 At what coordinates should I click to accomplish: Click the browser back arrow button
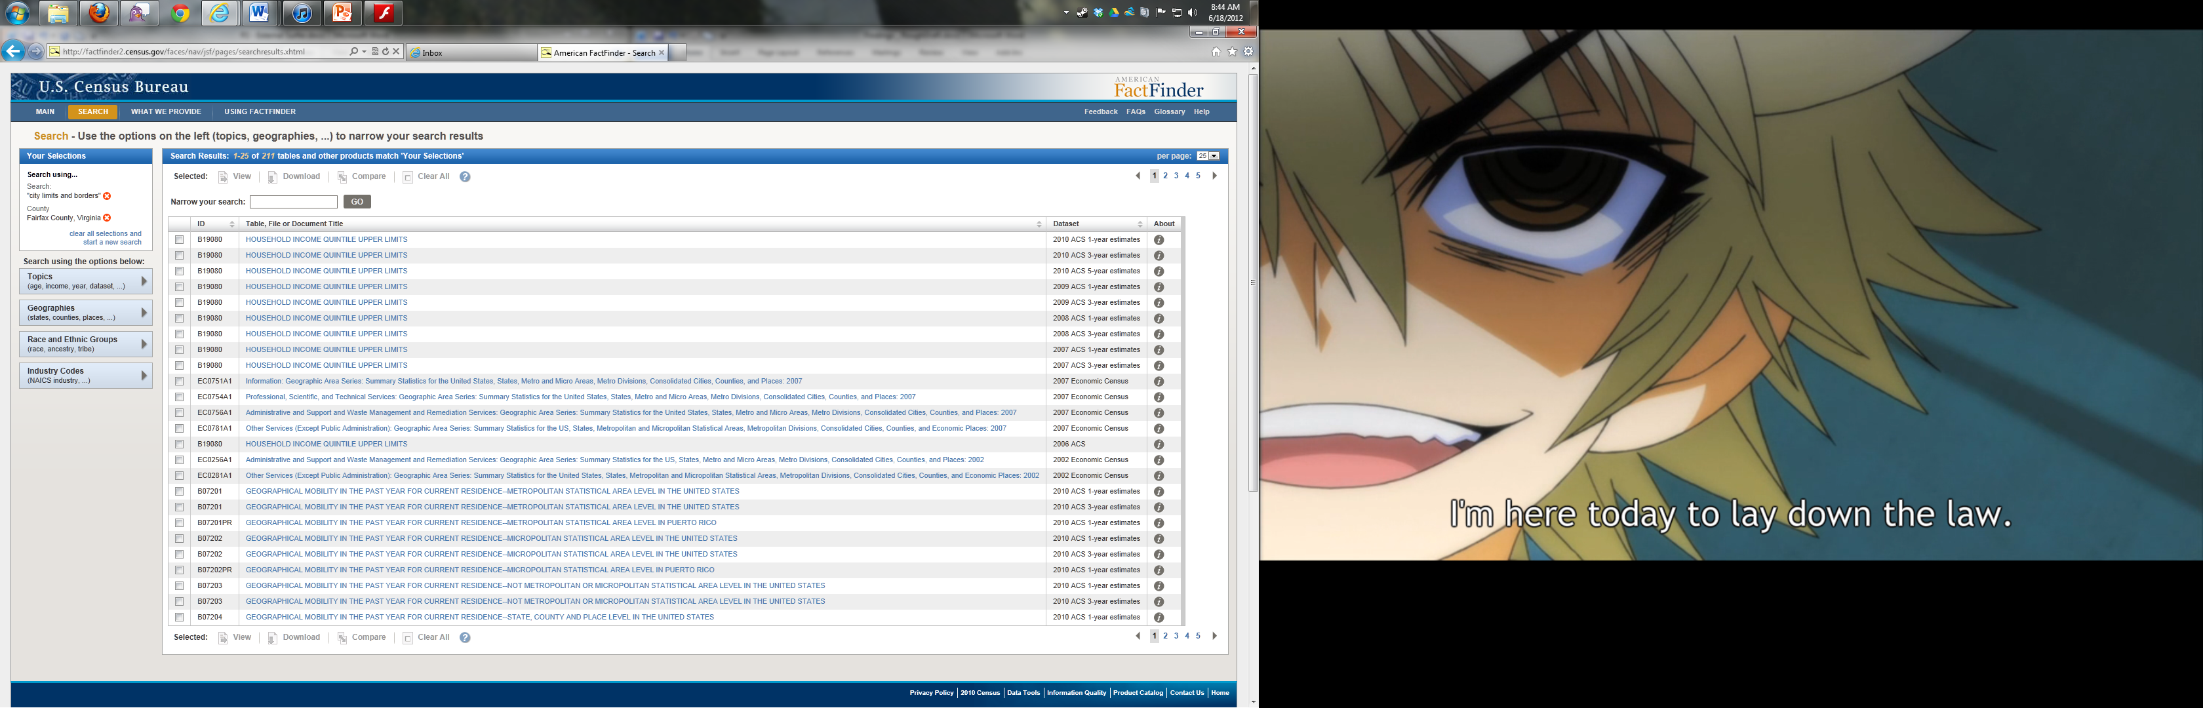click(13, 51)
